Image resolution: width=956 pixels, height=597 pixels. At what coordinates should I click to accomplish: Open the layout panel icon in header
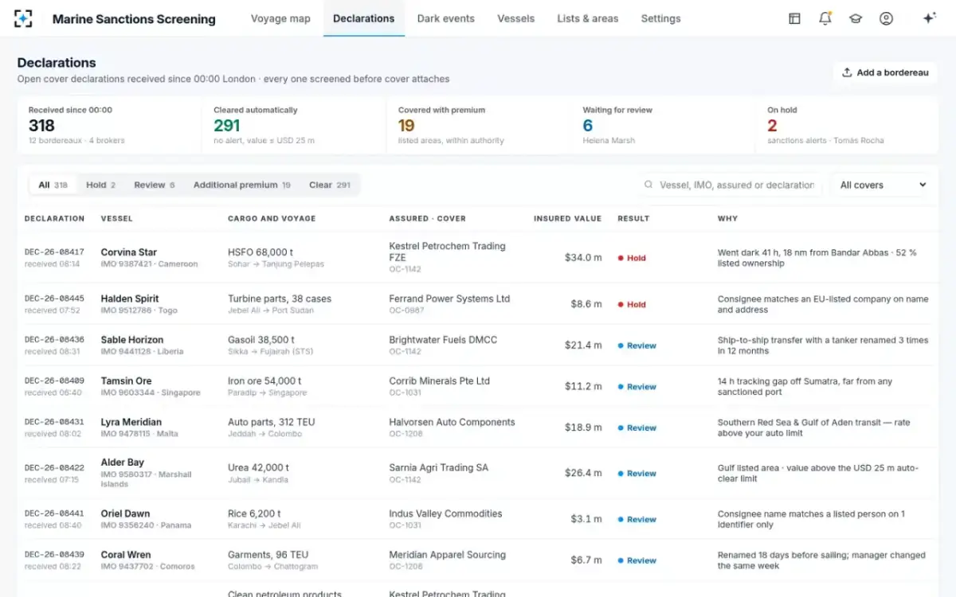point(794,18)
